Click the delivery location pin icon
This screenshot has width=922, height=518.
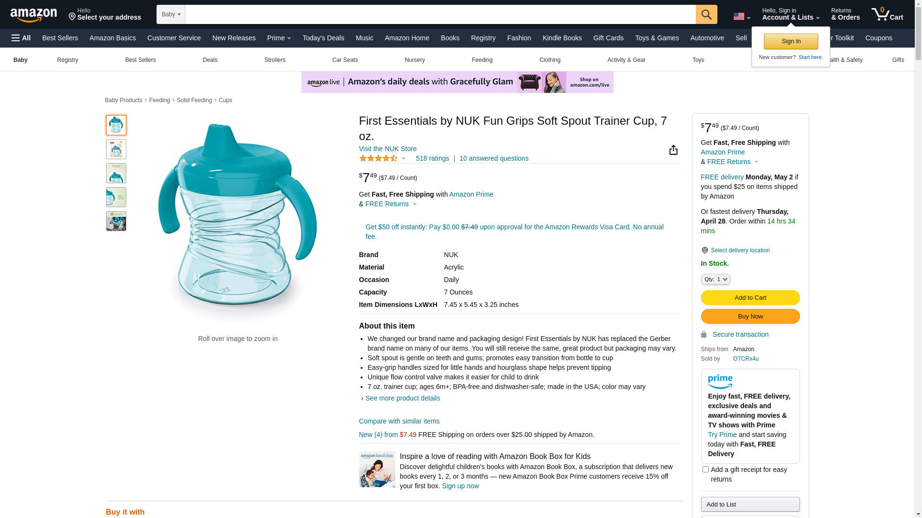[704, 250]
